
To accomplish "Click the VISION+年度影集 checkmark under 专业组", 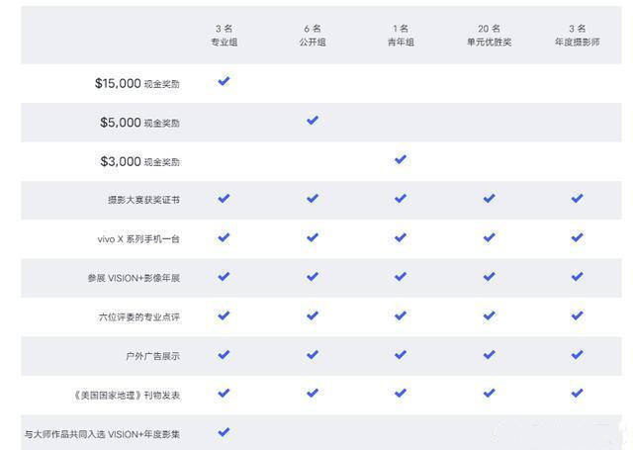I will coord(224,432).
